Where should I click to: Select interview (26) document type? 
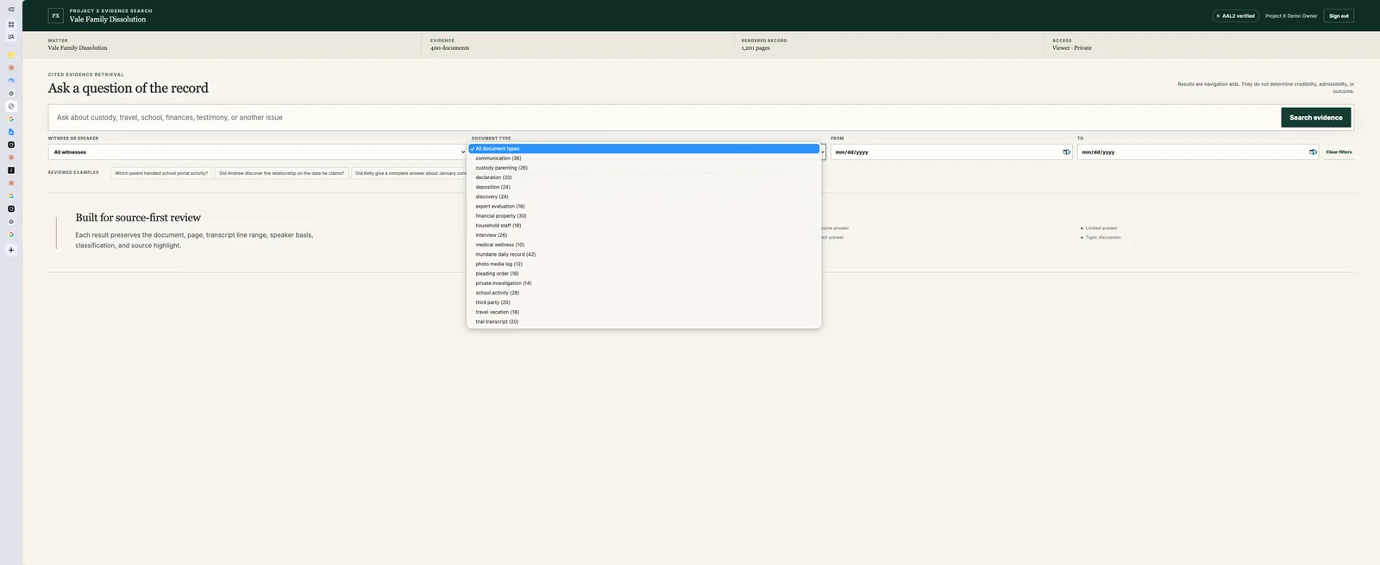click(643, 235)
